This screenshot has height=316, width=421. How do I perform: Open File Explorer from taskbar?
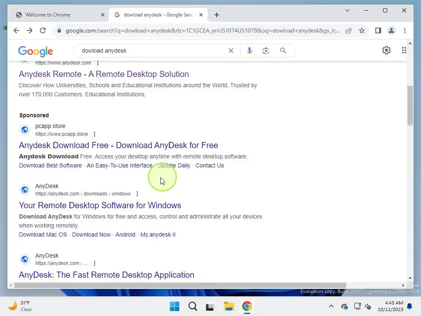(x=229, y=306)
